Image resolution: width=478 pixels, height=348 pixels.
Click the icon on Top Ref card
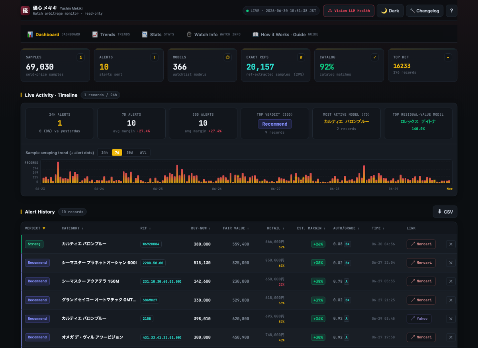[x=448, y=57]
